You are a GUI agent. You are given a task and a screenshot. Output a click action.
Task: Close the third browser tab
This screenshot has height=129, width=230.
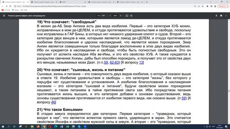pyautogui.click(x=85, y=2)
